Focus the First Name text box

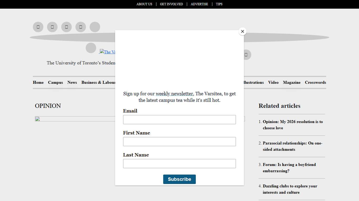[x=179, y=142]
